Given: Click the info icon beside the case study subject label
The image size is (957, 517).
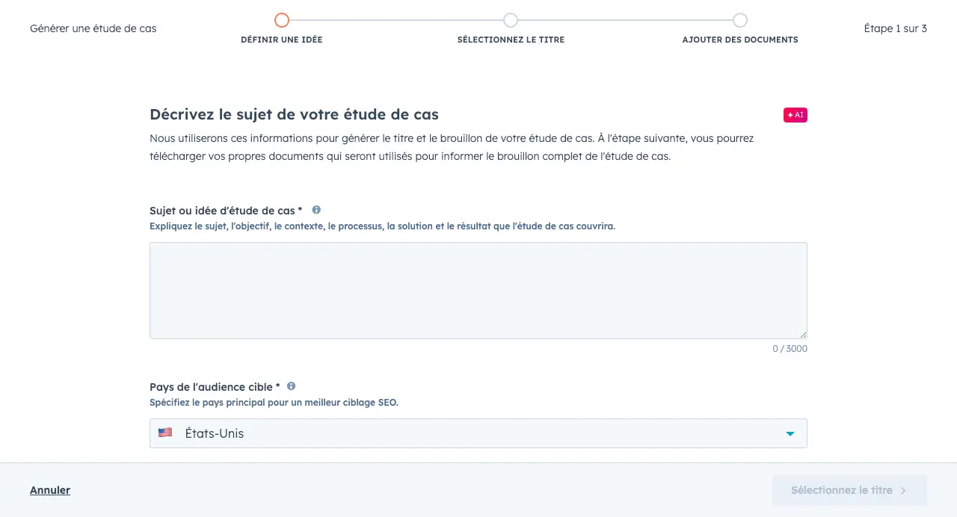Looking at the screenshot, I should (316, 210).
